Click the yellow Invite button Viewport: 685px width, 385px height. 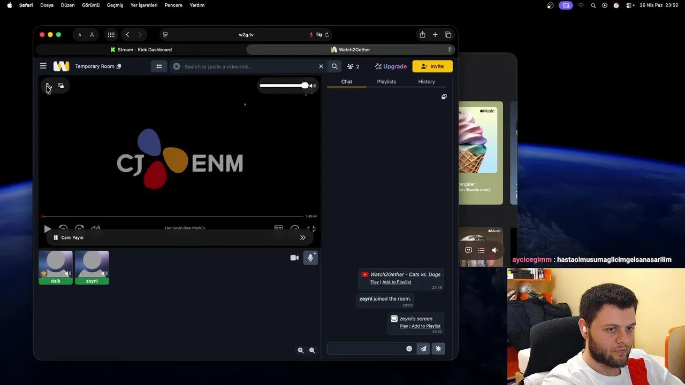point(432,66)
